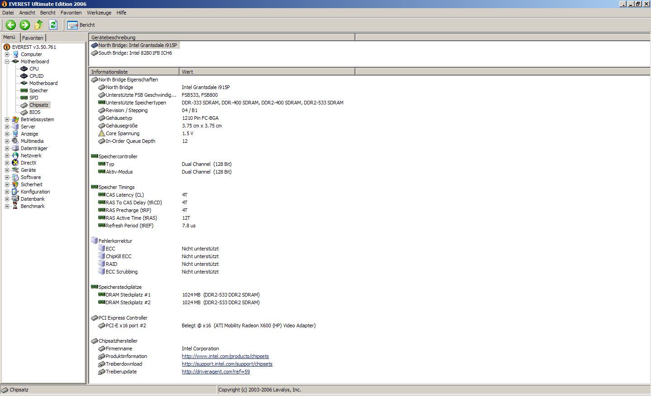Open the Favoriten menu
651x396 pixels.
point(71,13)
